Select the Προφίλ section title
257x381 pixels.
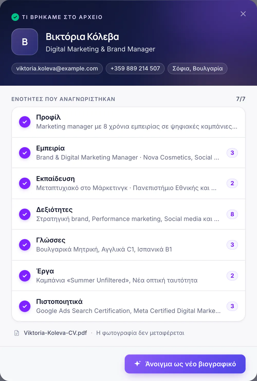(49, 117)
